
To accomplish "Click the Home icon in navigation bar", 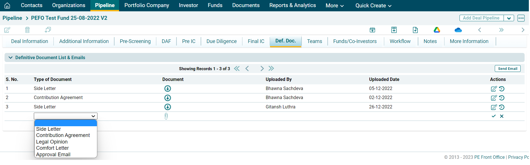I will (7, 6).
